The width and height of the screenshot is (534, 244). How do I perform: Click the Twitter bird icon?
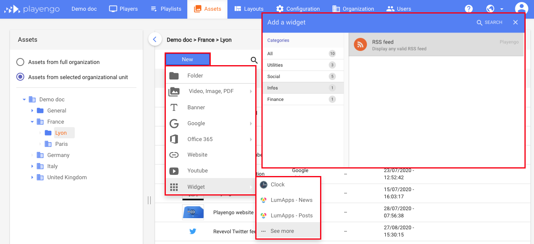tap(193, 231)
